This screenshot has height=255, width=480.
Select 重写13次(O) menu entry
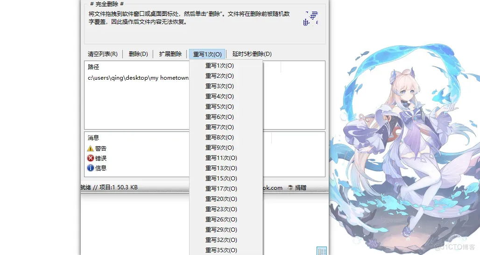(x=221, y=168)
